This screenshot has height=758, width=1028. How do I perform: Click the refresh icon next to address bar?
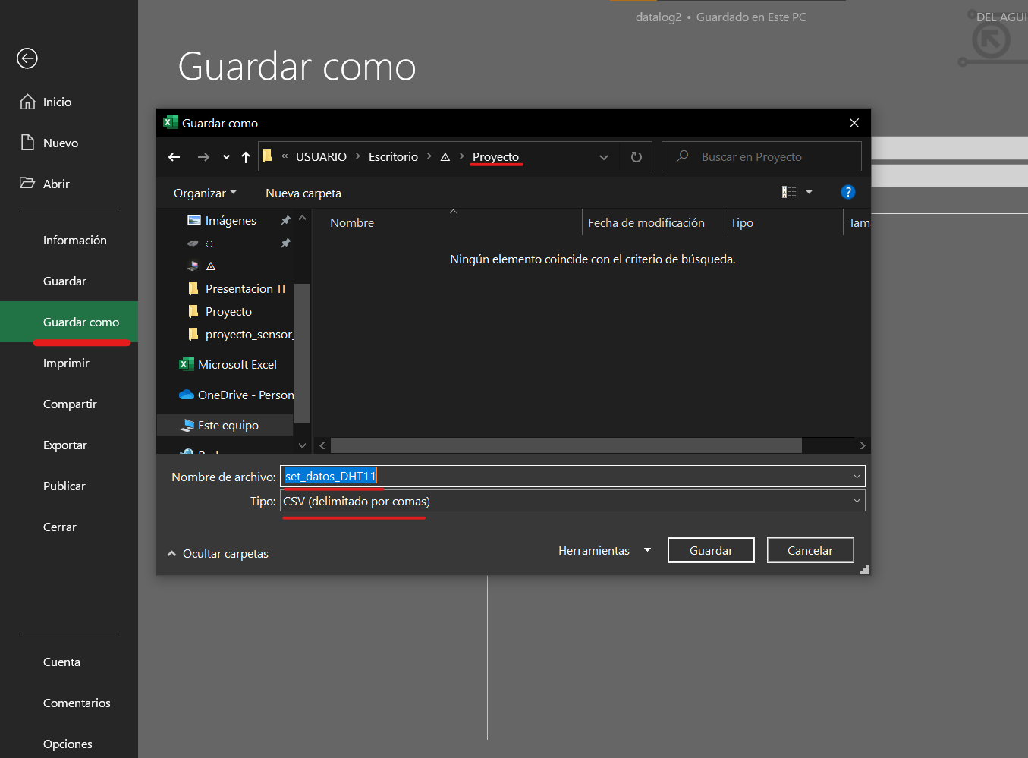point(636,156)
